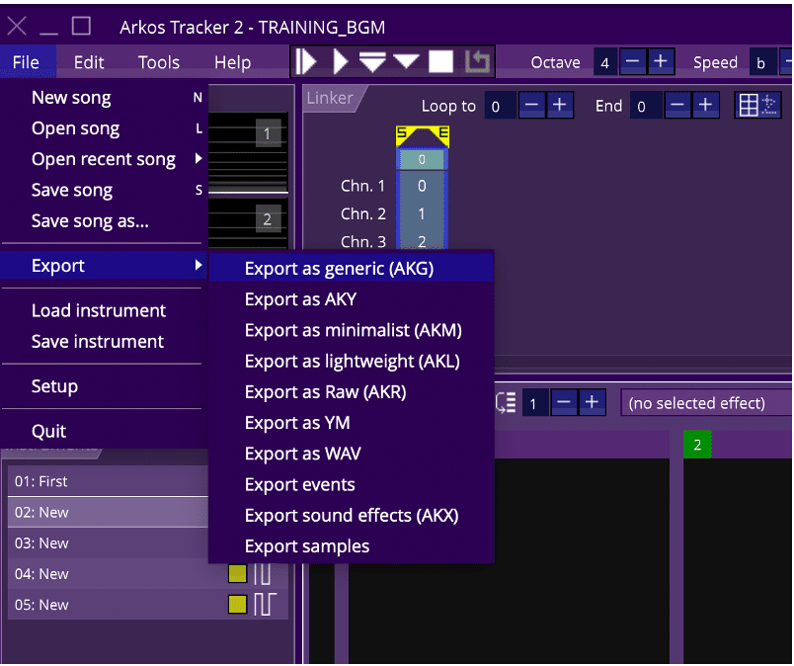This screenshot has width=794, height=666.
Task: Click the Speed value field showing b
Action: (761, 62)
